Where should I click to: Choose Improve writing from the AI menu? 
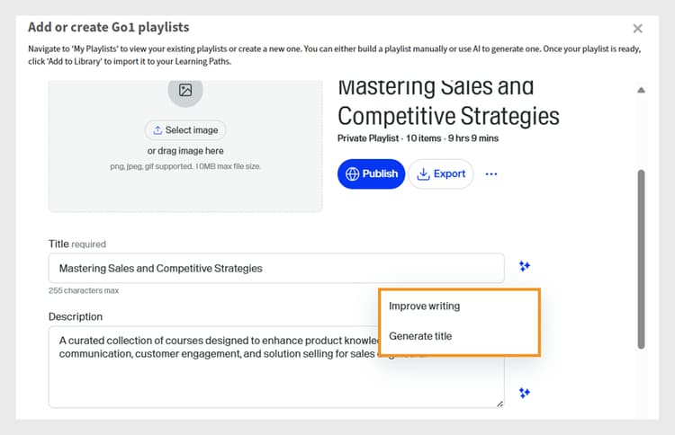tap(424, 306)
